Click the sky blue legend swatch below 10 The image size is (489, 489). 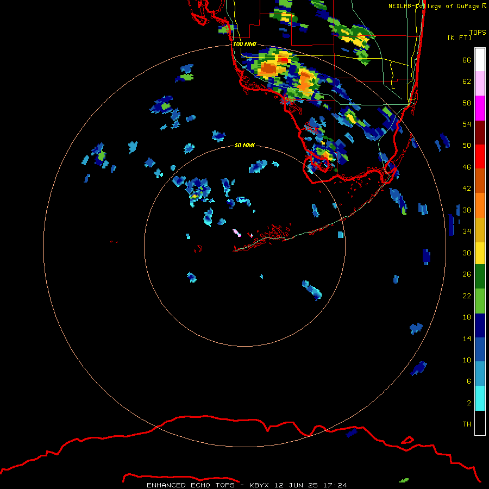point(480,374)
